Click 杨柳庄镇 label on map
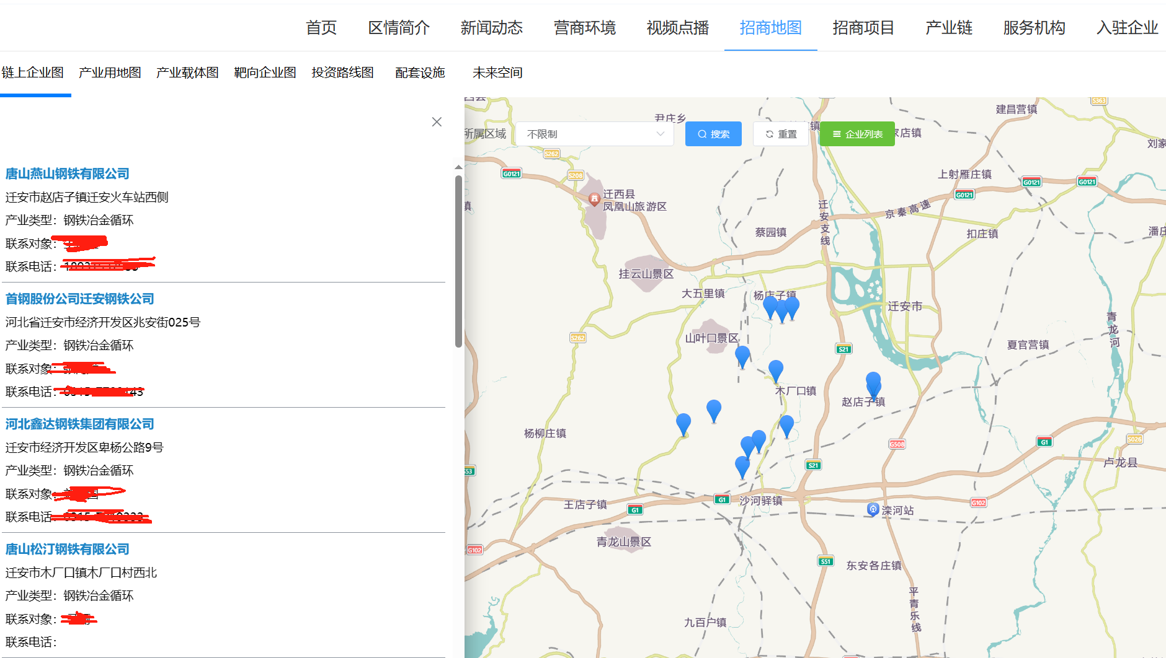The height and width of the screenshot is (658, 1166). point(545,433)
